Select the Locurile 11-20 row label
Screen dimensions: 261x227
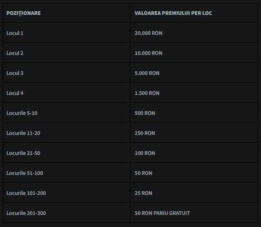pos(23,133)
